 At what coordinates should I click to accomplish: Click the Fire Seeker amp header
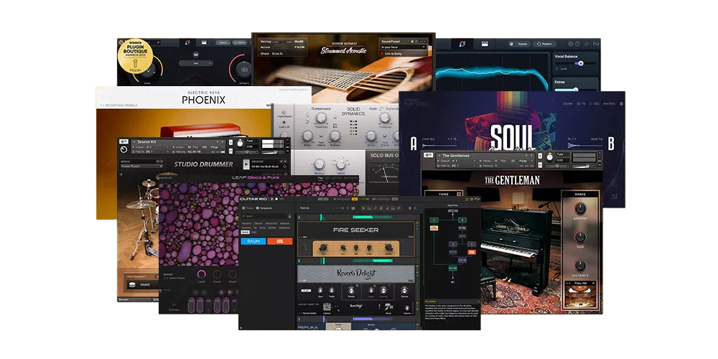click(355, 230)
